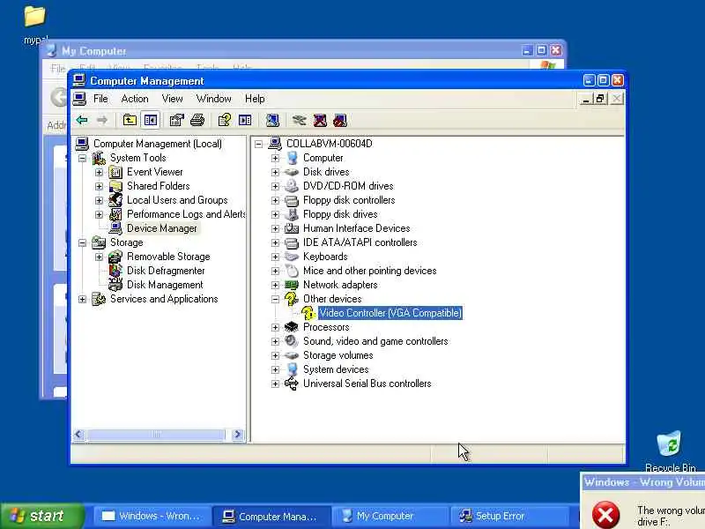Expand the Removable Storage node
The image size is (705, 529).
[99, 257]
